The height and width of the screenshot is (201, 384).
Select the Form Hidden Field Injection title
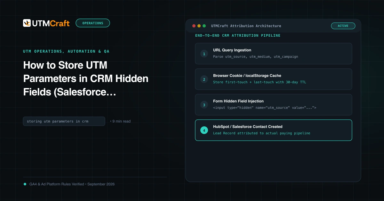[238, 101]
